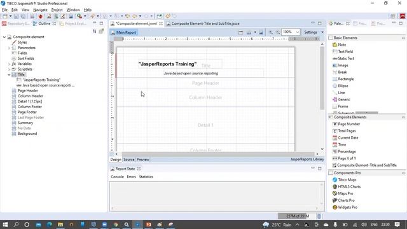Choose the Percentage composite element
Viewport: 407px width, 229px height.
point(344,151)
